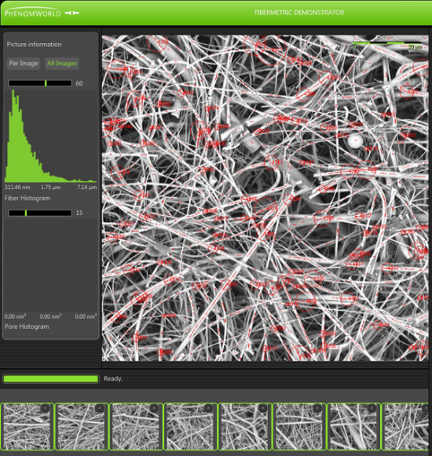The height and width of the screenshot is (456, 432).
Task: Open the third fiber image thumbnail
Action: tap(136, 426)
